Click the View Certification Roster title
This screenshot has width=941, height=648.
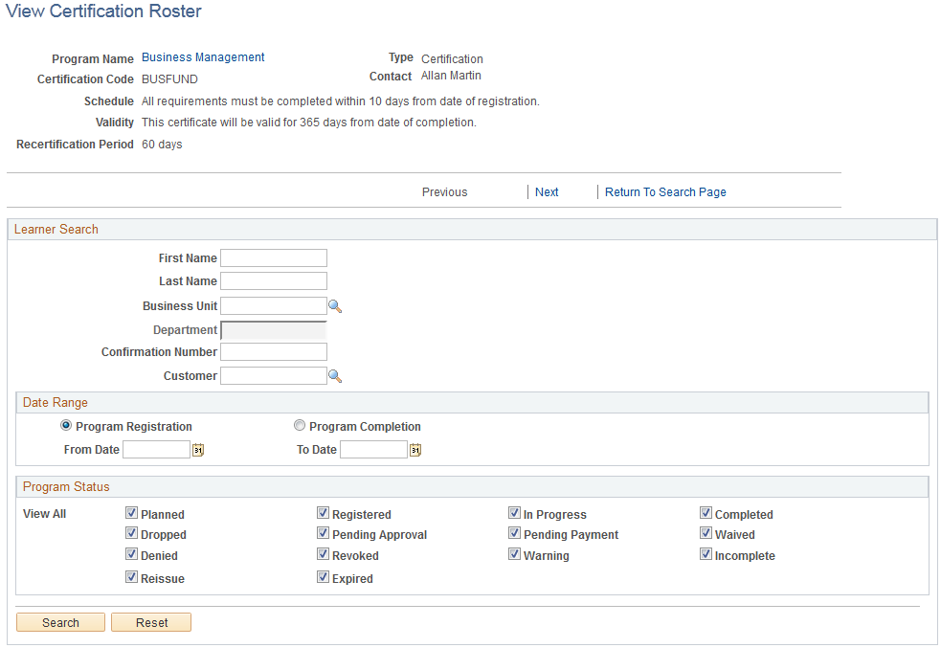(103, 11)
